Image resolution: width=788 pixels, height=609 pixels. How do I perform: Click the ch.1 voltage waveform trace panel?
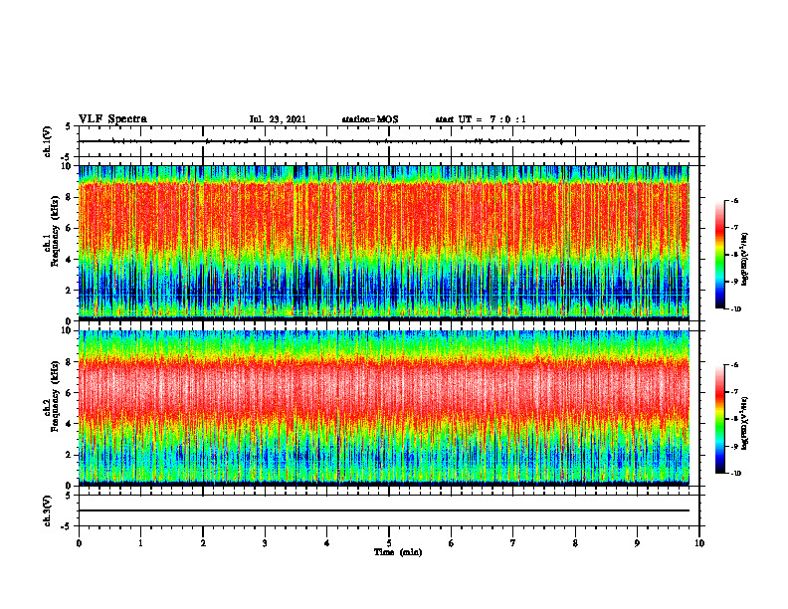(389, 141)
